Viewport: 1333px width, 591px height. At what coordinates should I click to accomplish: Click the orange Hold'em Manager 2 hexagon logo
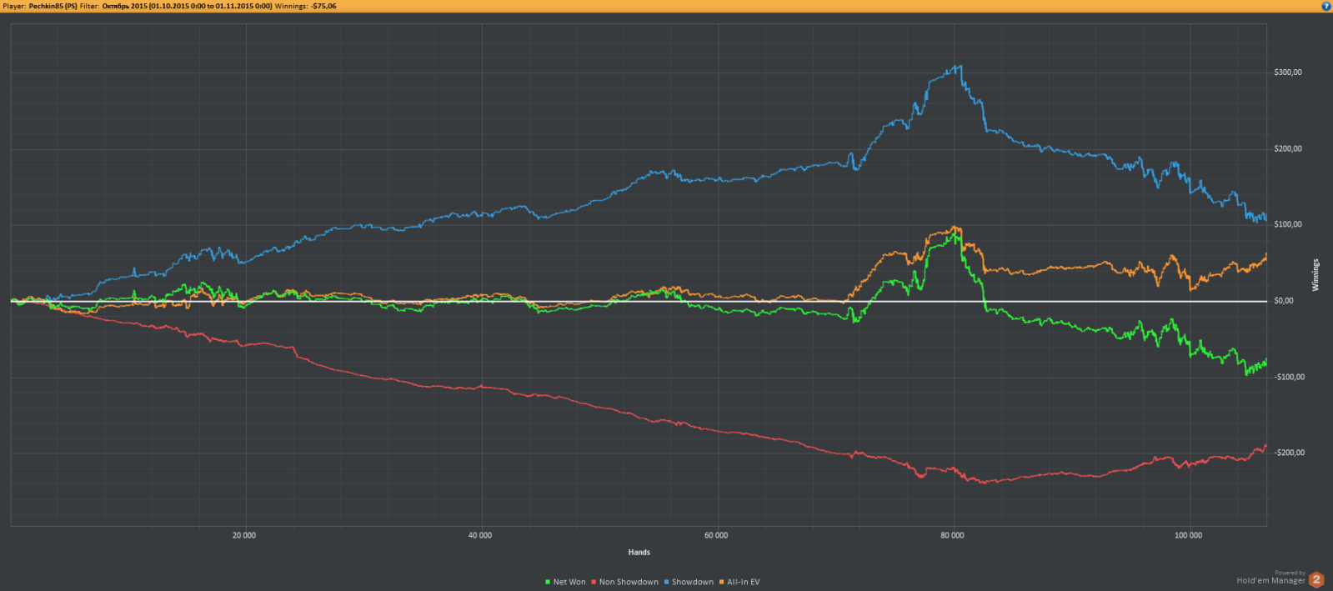point(1316,579)
